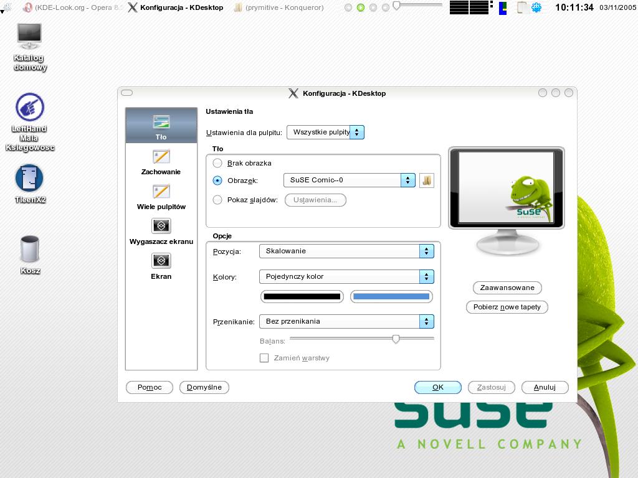Switch to Konfiguracja - KDesktop taskbar entry

click(x=176, y=7)
